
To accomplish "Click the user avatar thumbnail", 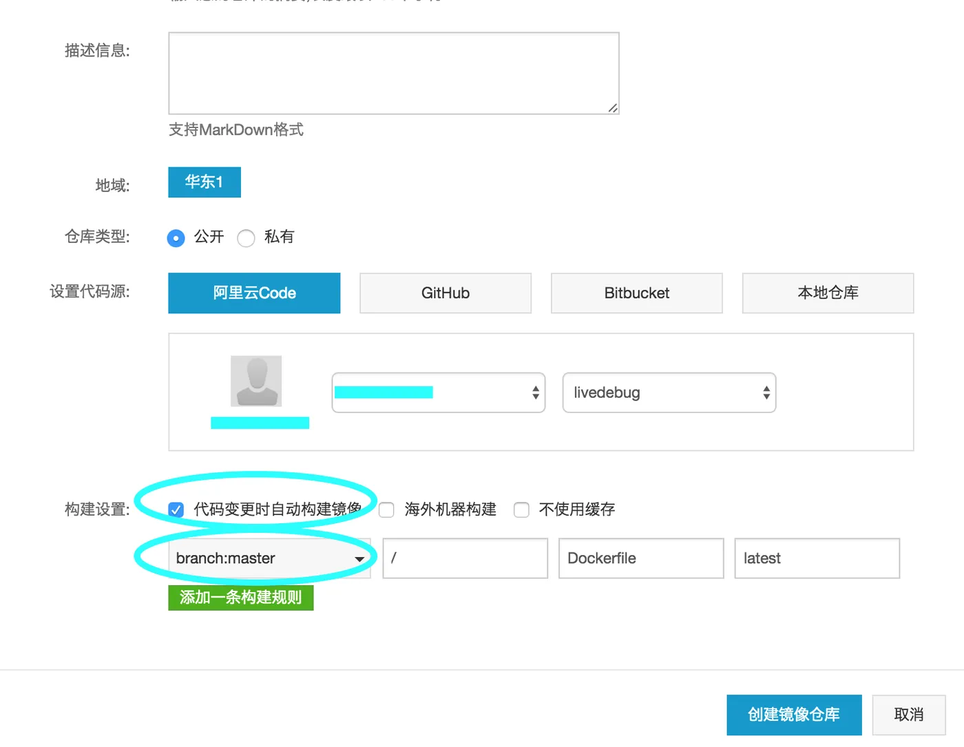I will (256, 380).
